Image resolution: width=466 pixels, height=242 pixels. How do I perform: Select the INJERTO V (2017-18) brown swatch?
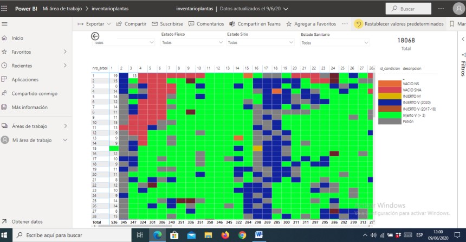click(x=390, y=109)
